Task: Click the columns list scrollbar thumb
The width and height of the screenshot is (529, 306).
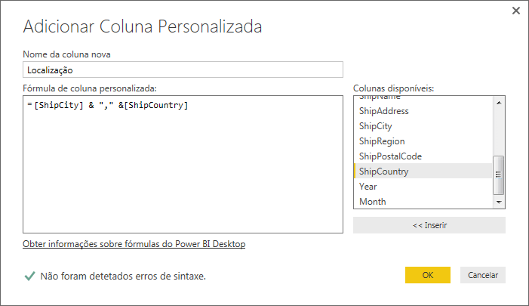Action: tap(498, 175)
